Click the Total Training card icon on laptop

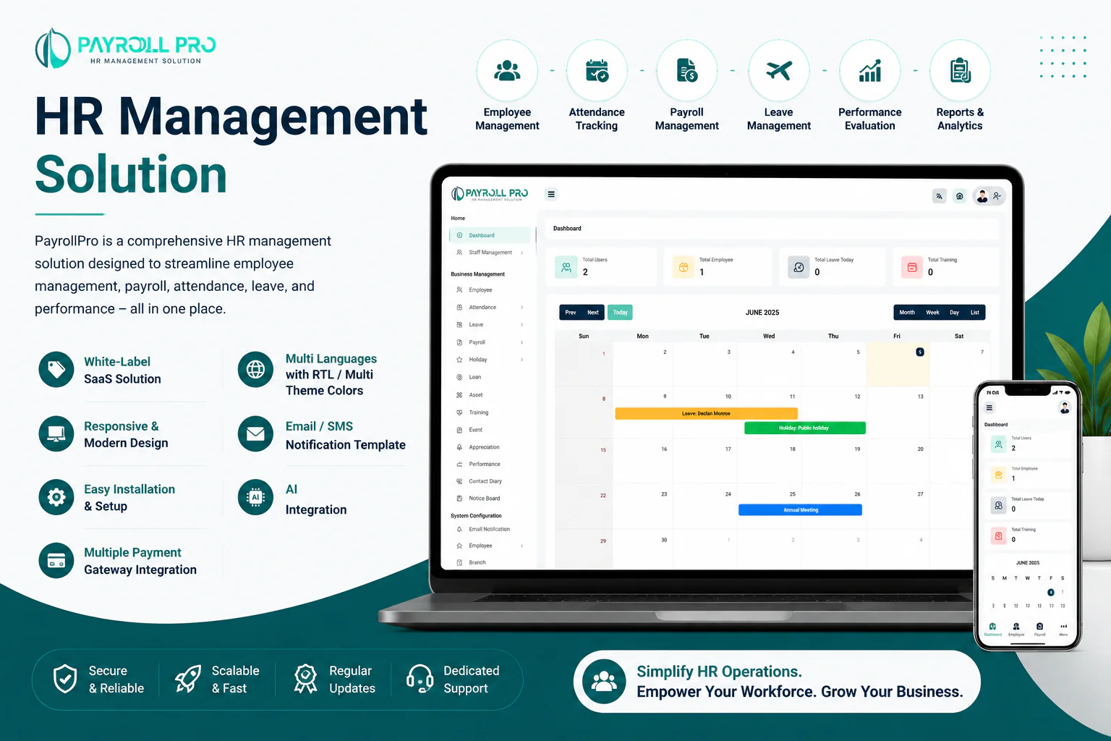912,267
